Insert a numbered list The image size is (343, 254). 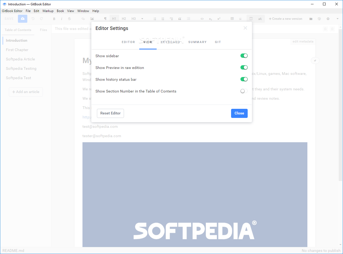(163, 19)
